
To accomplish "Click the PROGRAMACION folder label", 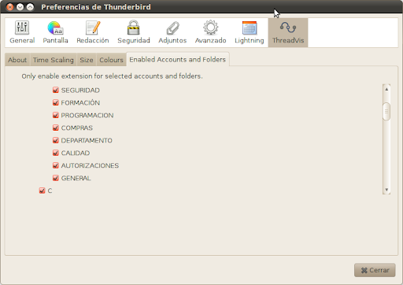I will click(87, 115).
